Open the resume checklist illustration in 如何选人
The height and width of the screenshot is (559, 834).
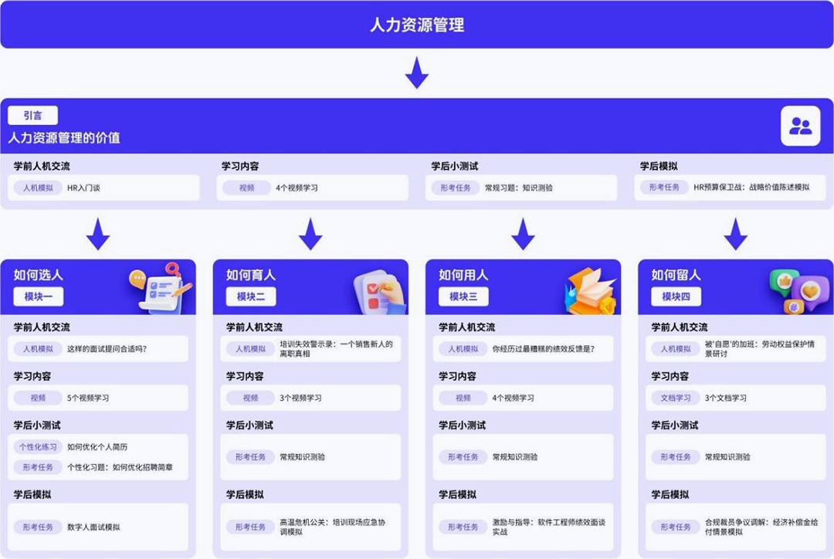tap(161, 287)
